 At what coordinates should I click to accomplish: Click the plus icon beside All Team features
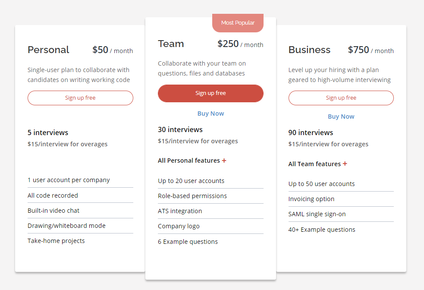345,164
